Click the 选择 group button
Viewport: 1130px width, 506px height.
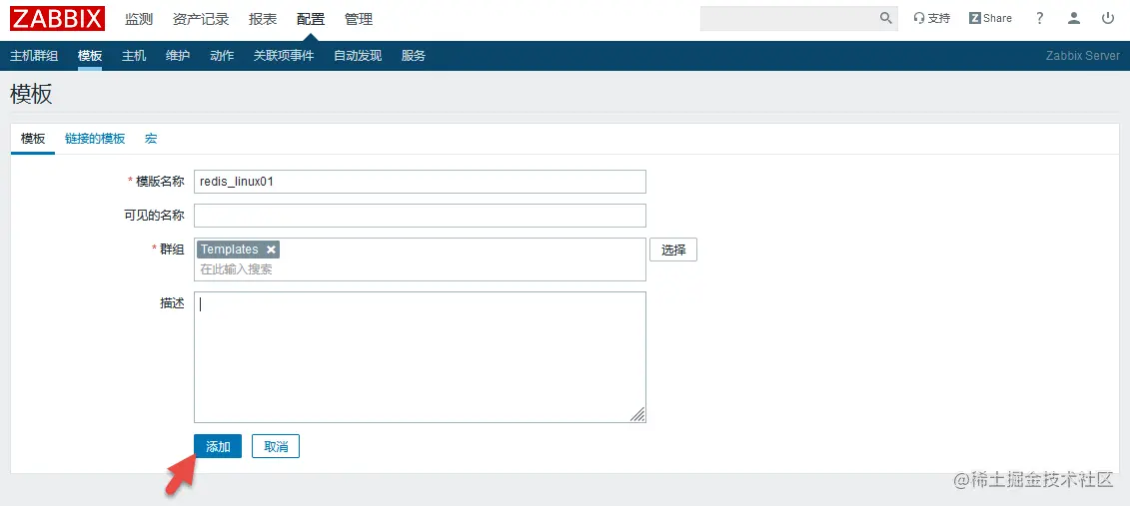point(673,250)
